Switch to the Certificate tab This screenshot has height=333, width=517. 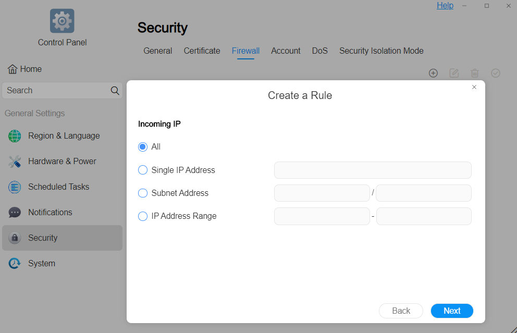click(x=202, y=51)
